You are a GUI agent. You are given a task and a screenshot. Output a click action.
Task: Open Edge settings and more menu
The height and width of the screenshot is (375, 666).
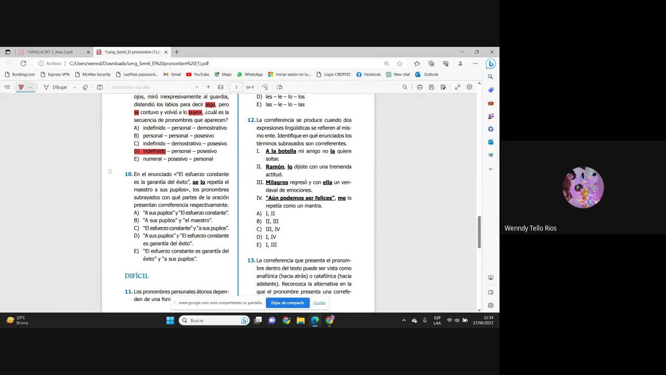click(475, 64)
